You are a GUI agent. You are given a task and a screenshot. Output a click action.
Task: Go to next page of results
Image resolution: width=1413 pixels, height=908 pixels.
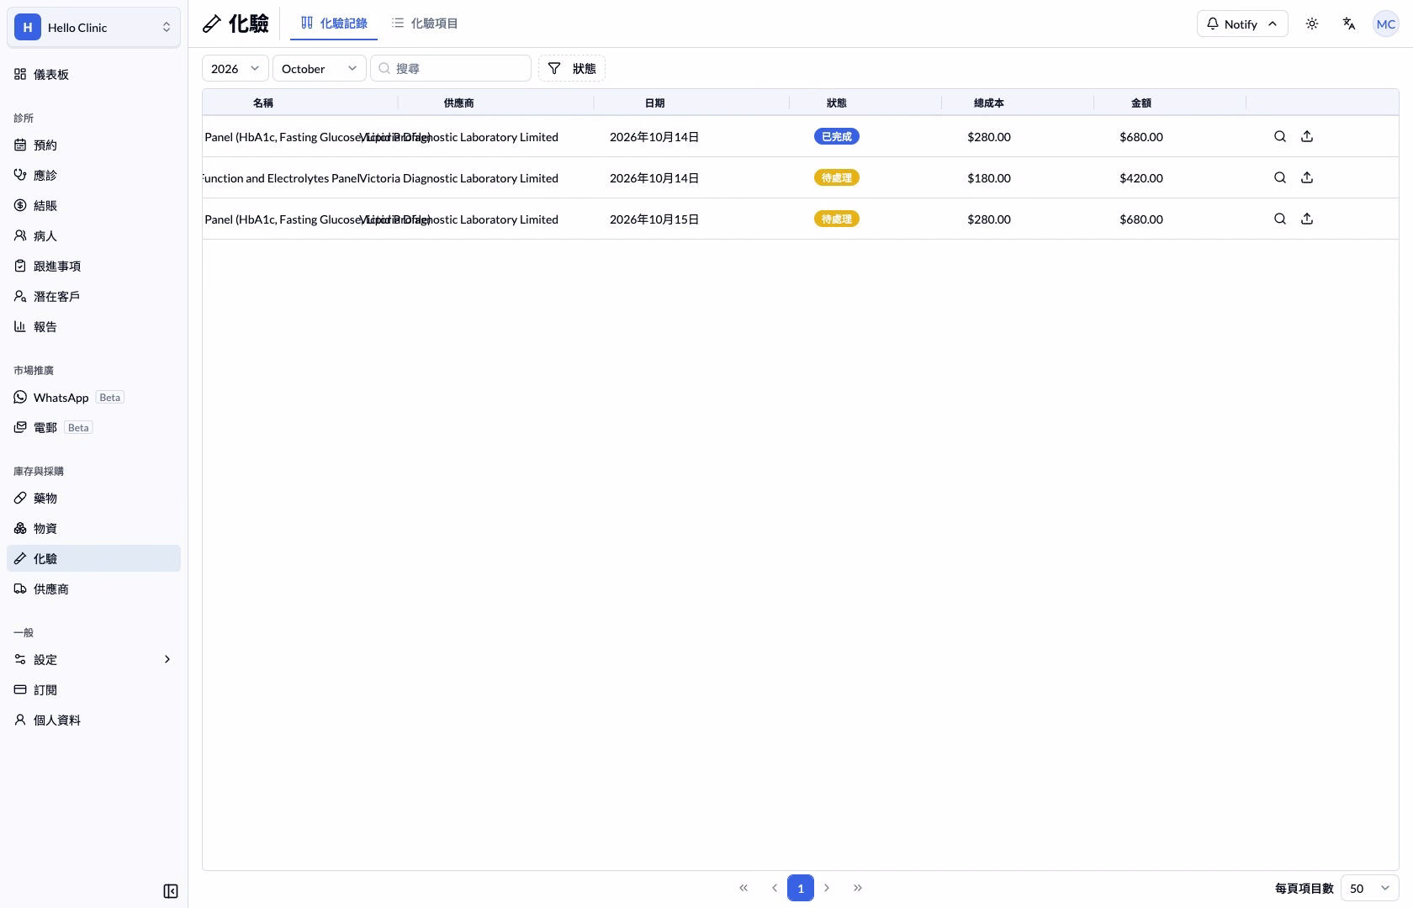827,888
